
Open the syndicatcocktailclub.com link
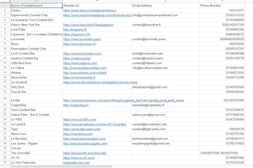click(100, 82)
